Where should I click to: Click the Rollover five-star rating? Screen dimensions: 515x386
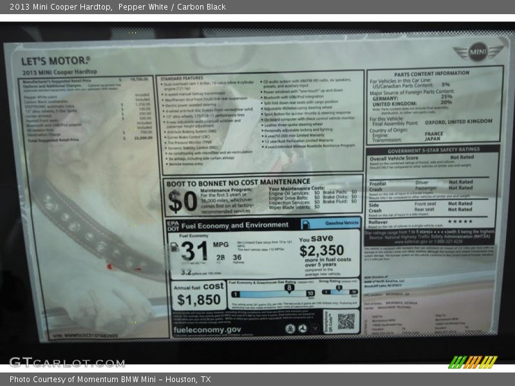coord(460,221)
